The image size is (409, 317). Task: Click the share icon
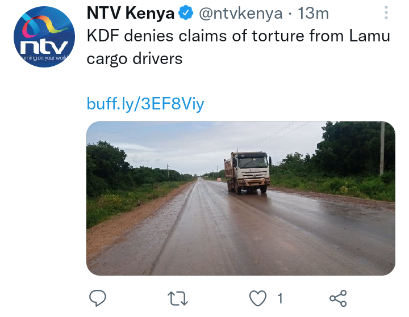pyautogui.click(x=338, y=298)
